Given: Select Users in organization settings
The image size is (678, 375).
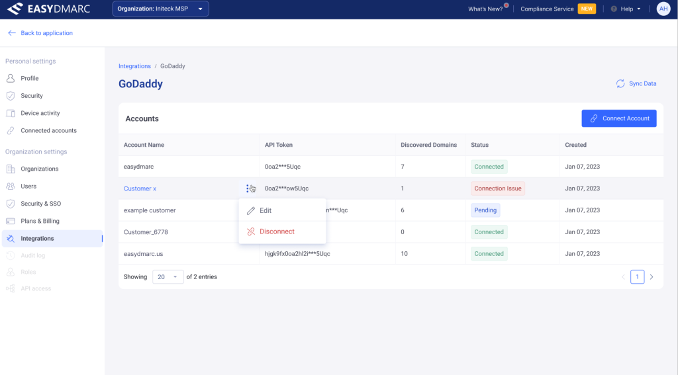Looking at the screenshot, I should [x=29, y=187].
